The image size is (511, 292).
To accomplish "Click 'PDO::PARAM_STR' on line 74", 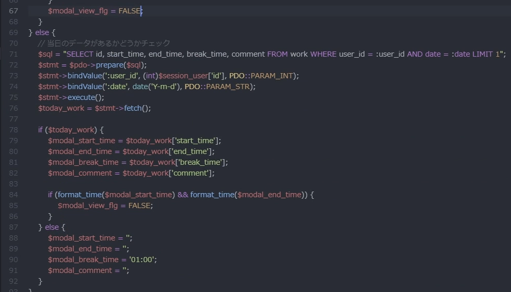I will 217,87.
